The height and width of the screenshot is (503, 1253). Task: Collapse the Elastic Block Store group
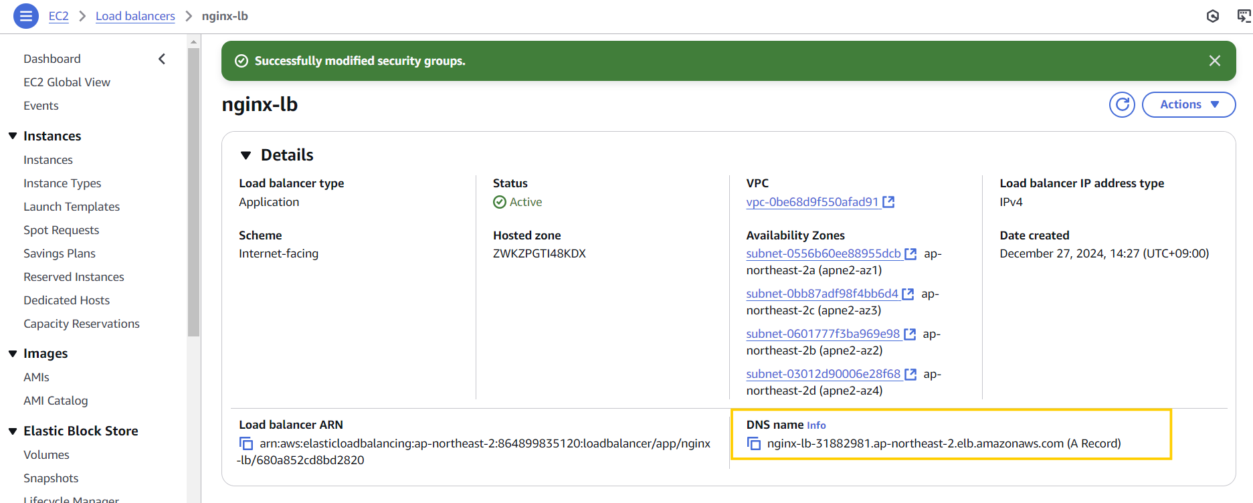13,431
